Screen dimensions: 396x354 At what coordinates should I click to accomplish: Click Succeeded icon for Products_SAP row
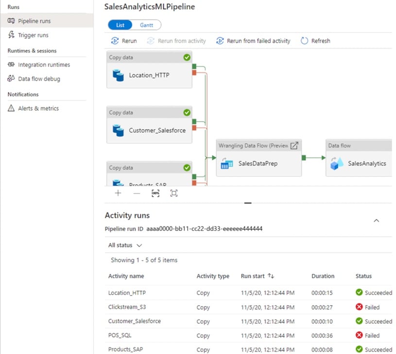click(359, 349)
